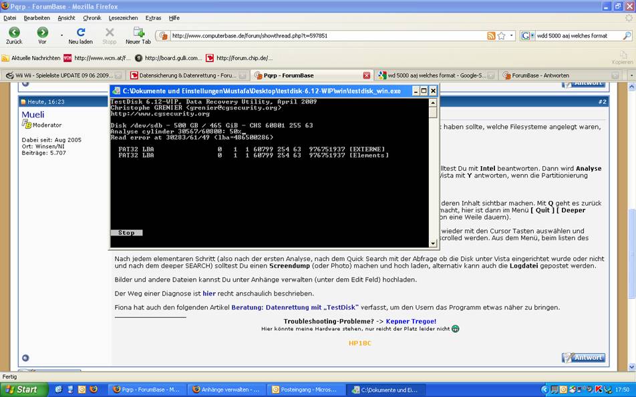Open the Hilfe menu

click(174, 18)
